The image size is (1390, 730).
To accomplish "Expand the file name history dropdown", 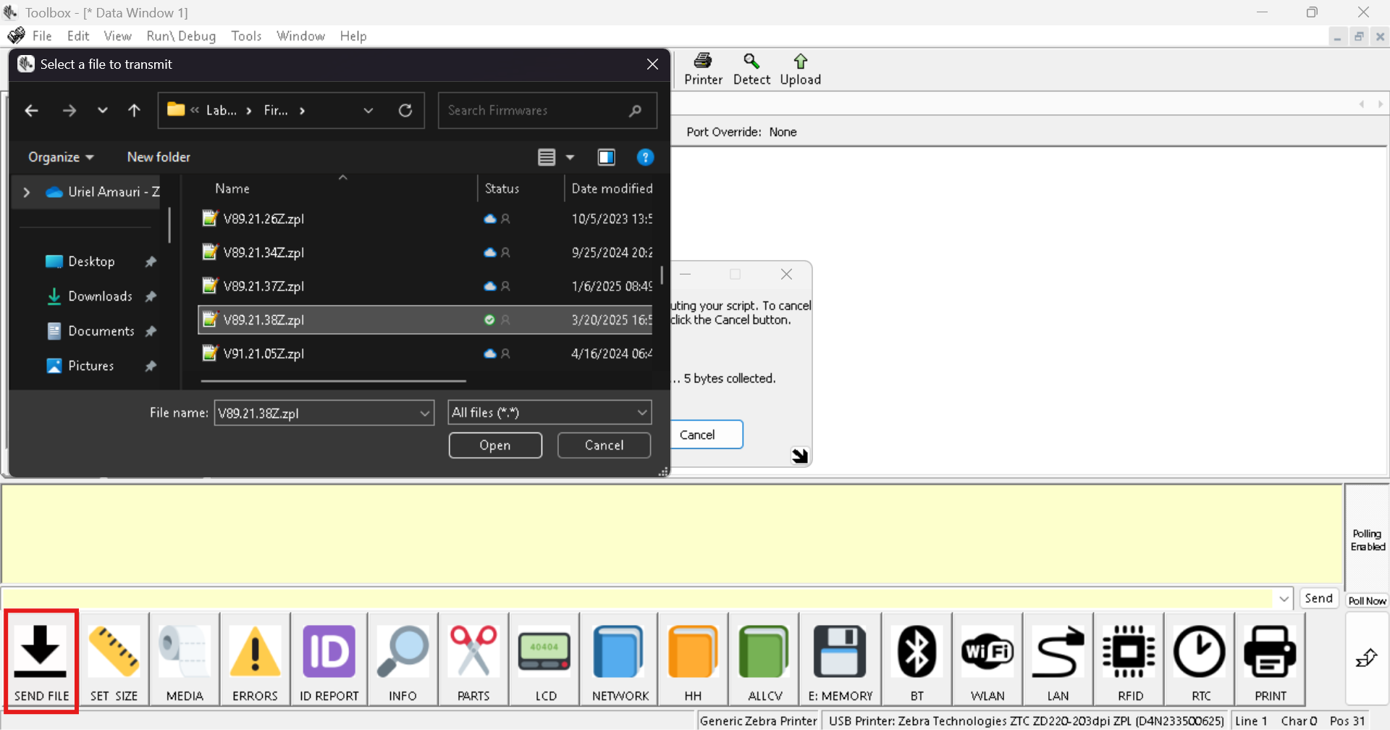I will (424, 413).
